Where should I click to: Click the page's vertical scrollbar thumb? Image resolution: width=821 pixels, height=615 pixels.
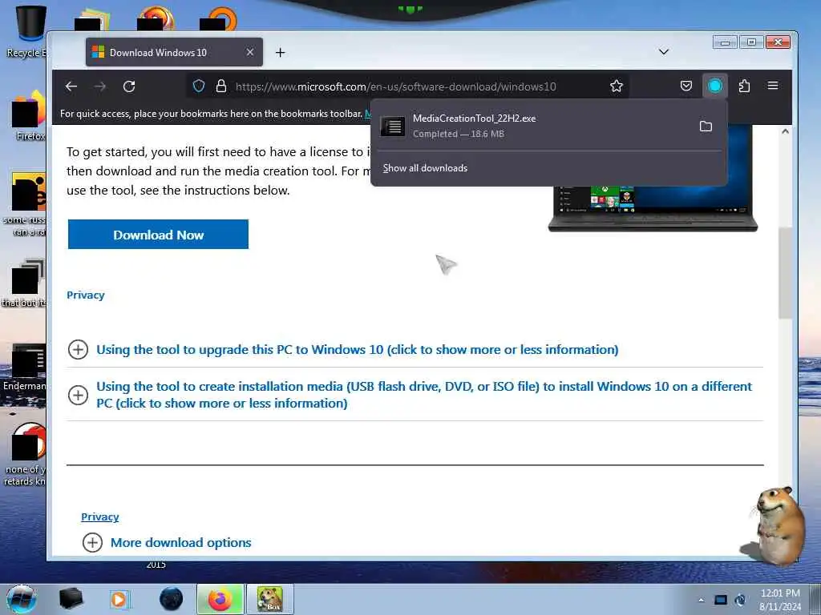coord(784,273)
